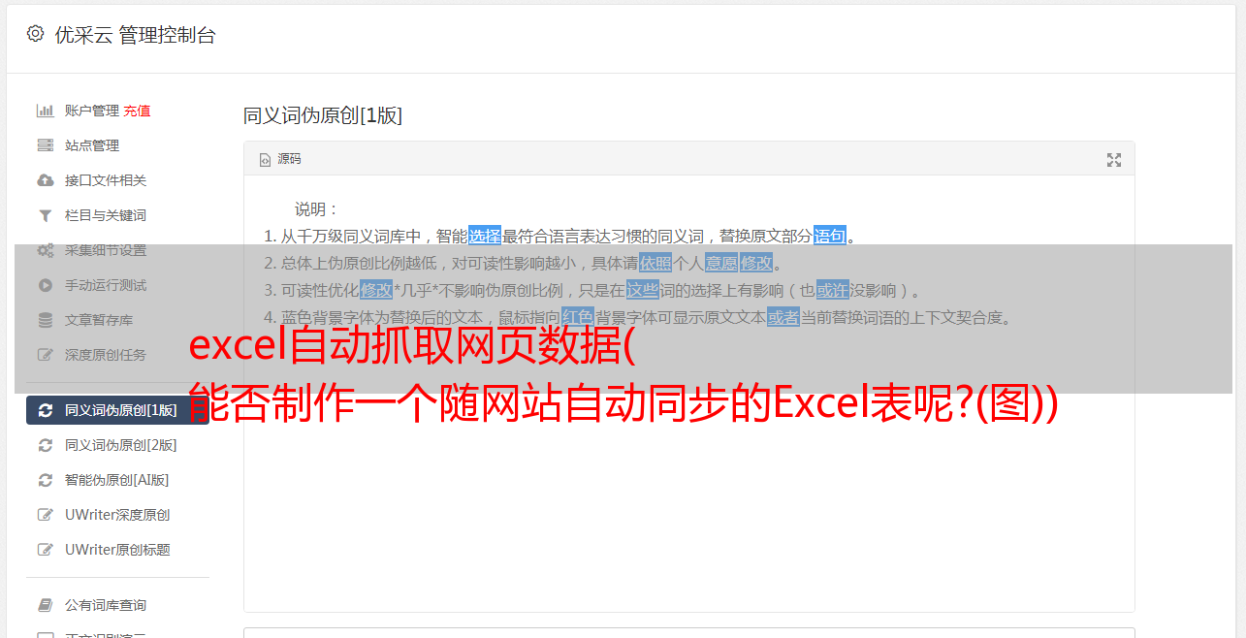Open 深度原创任务 in the sidebar
This screenshot has width=1246, height=638.
pyautogui.click(x=105, y=355)
